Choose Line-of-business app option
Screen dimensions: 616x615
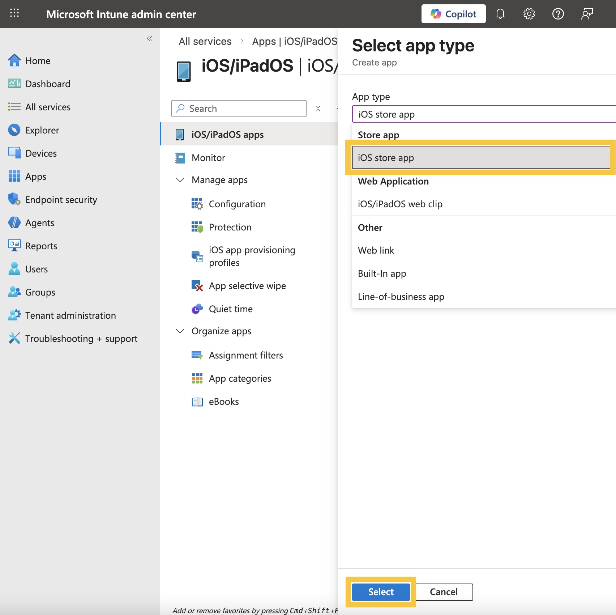coord(401,297)
